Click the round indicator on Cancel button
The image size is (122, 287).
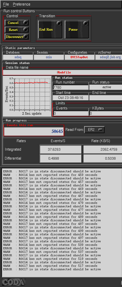[26, 22]
